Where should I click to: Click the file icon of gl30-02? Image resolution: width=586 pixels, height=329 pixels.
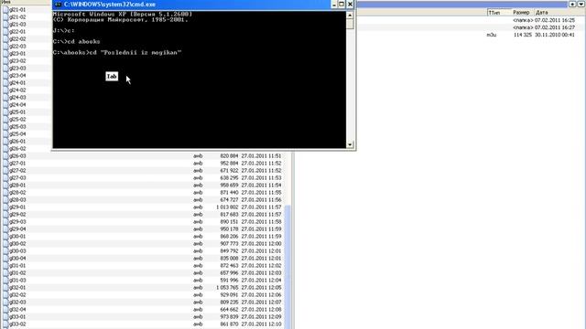pyautogui.click(x=5, y=244)
